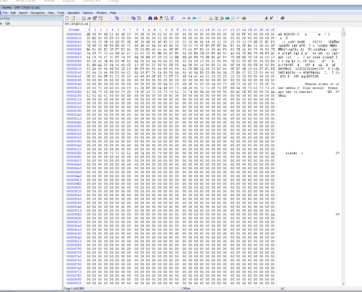Open the Navigation menu
This screenshot has width=362, height=292.
click(37, 12)
